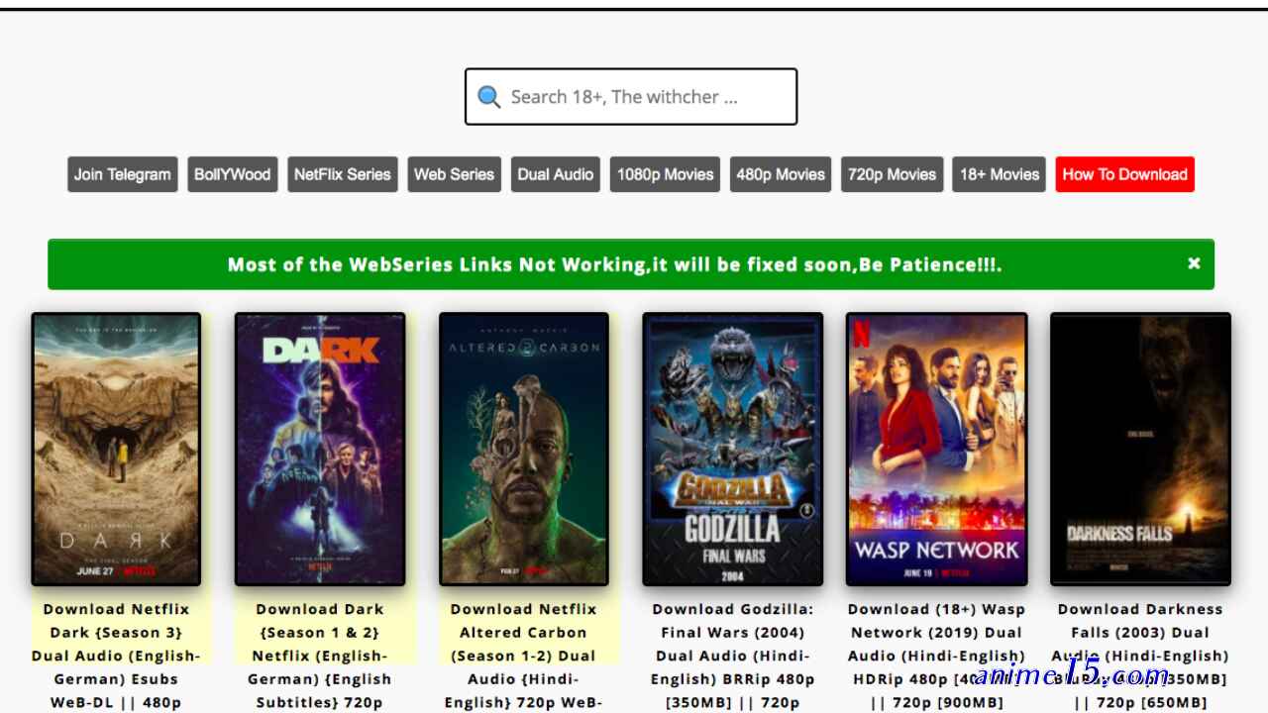The height and width of the screenshot is (713, 1268).
Task: Open the Web Series category
Action: (x=455, y=174)
